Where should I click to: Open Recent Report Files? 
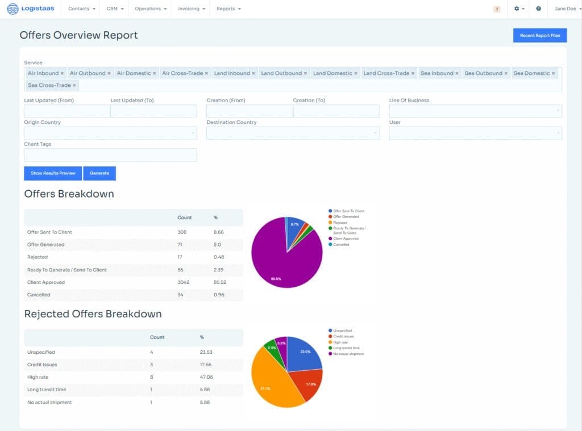pos(539,35)
